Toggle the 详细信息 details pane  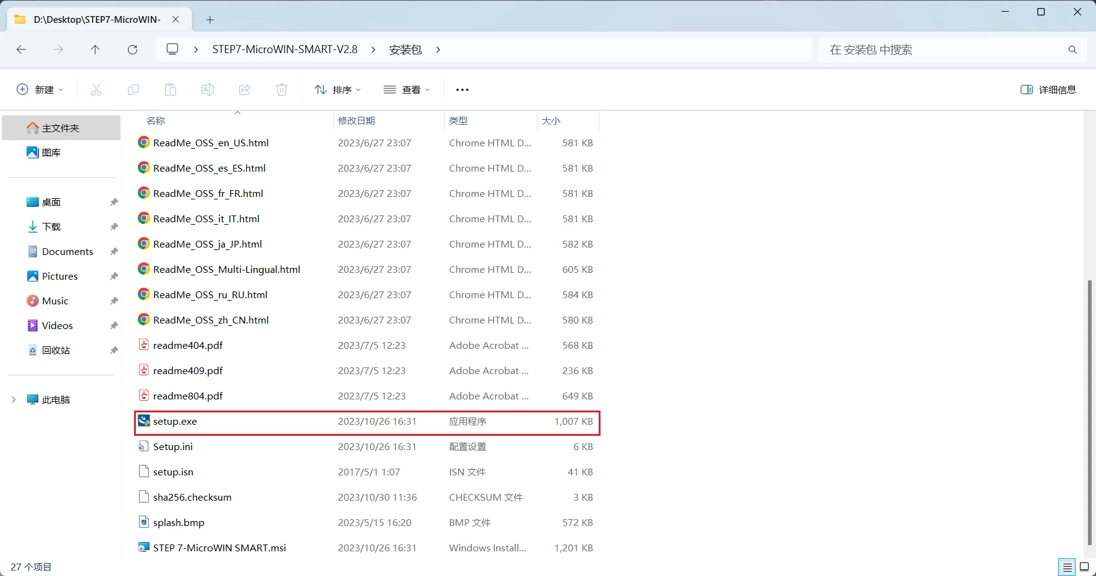(x=1048, y=90)
